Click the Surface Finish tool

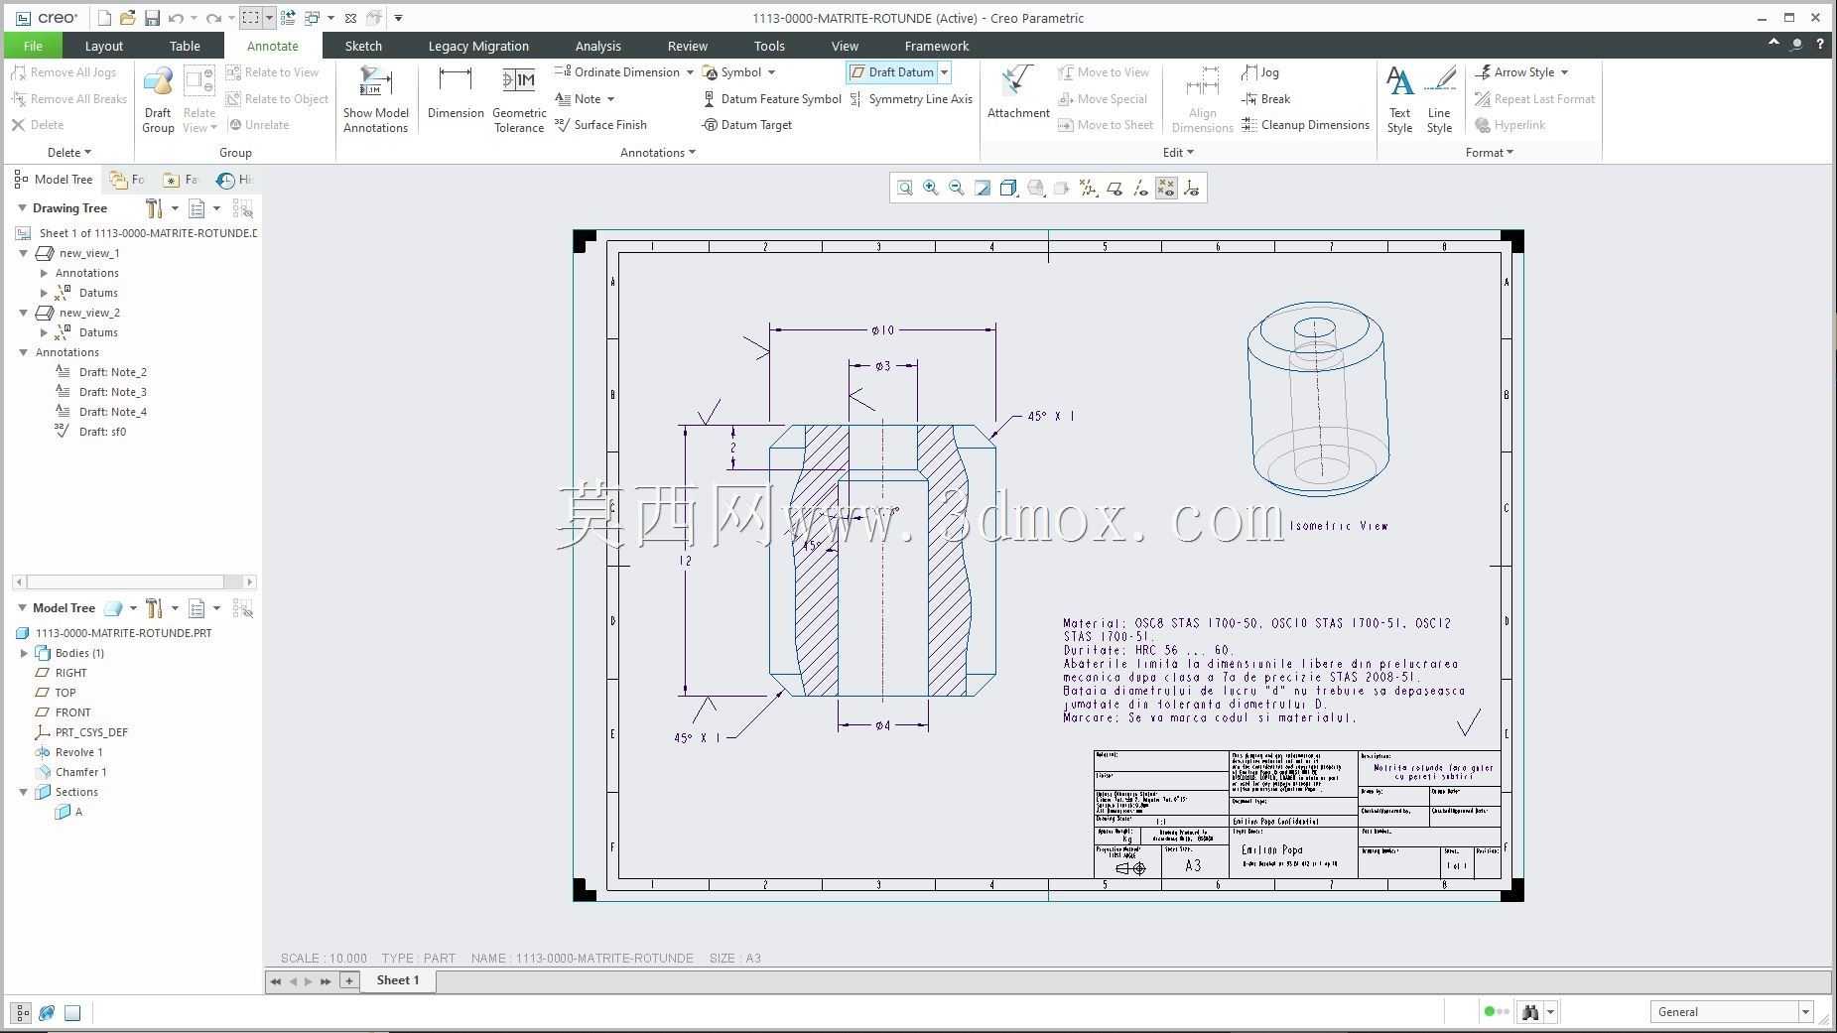point(601,125)
